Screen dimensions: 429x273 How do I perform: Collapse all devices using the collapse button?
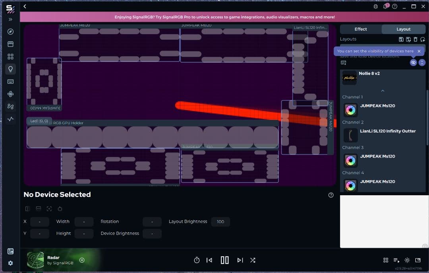click(x=422, y=63)
